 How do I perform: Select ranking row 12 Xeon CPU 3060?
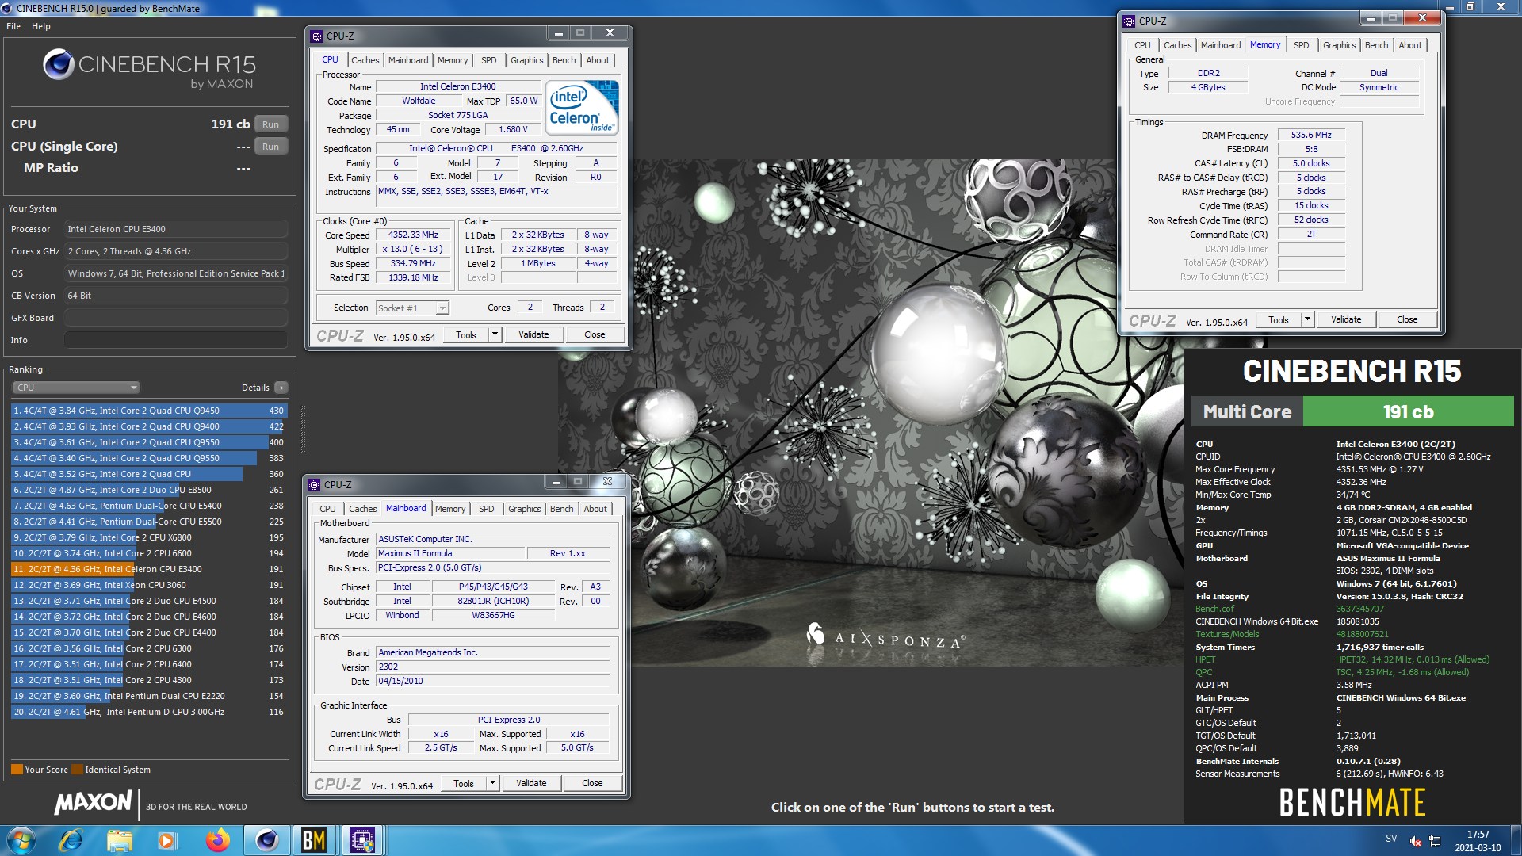pyautogui.click(x=149, y=585)
